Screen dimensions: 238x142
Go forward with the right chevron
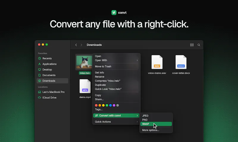tap(81, 45)
